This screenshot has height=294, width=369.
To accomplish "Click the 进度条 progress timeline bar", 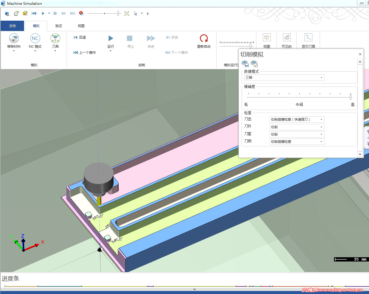I will click(184, 286).
